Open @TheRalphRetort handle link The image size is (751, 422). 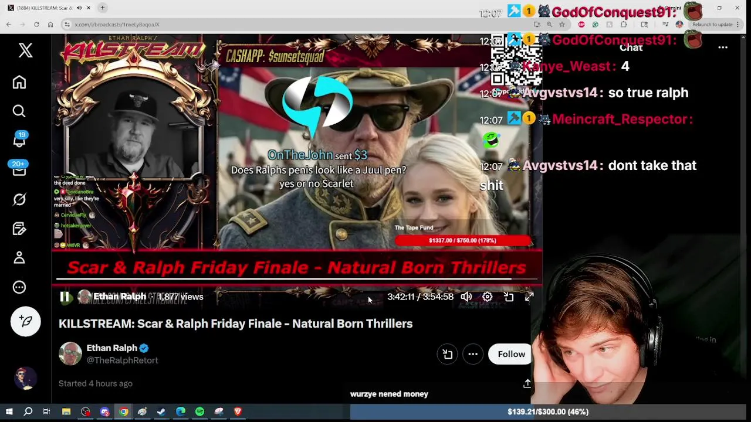(123, 360)
